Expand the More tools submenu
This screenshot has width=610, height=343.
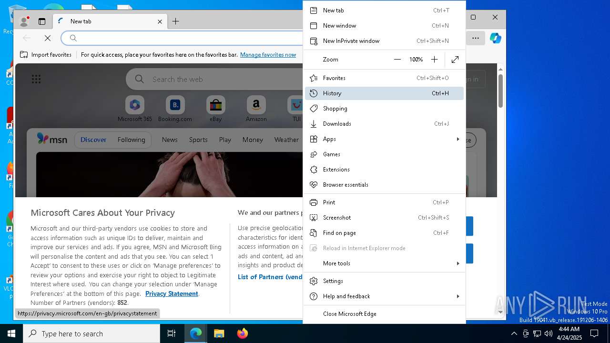pyautogui.click(x=384, y=263)
